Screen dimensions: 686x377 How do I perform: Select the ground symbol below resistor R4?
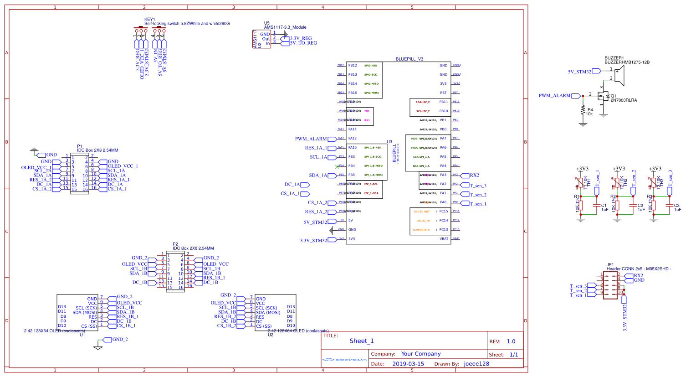click(583, 123)
